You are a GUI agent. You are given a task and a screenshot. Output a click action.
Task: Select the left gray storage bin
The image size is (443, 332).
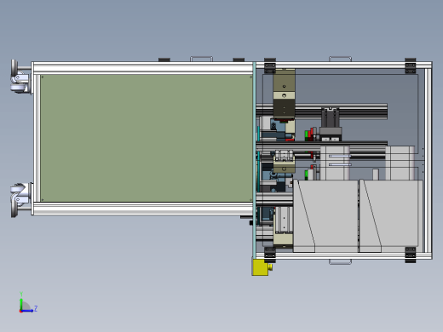(325, 215)
